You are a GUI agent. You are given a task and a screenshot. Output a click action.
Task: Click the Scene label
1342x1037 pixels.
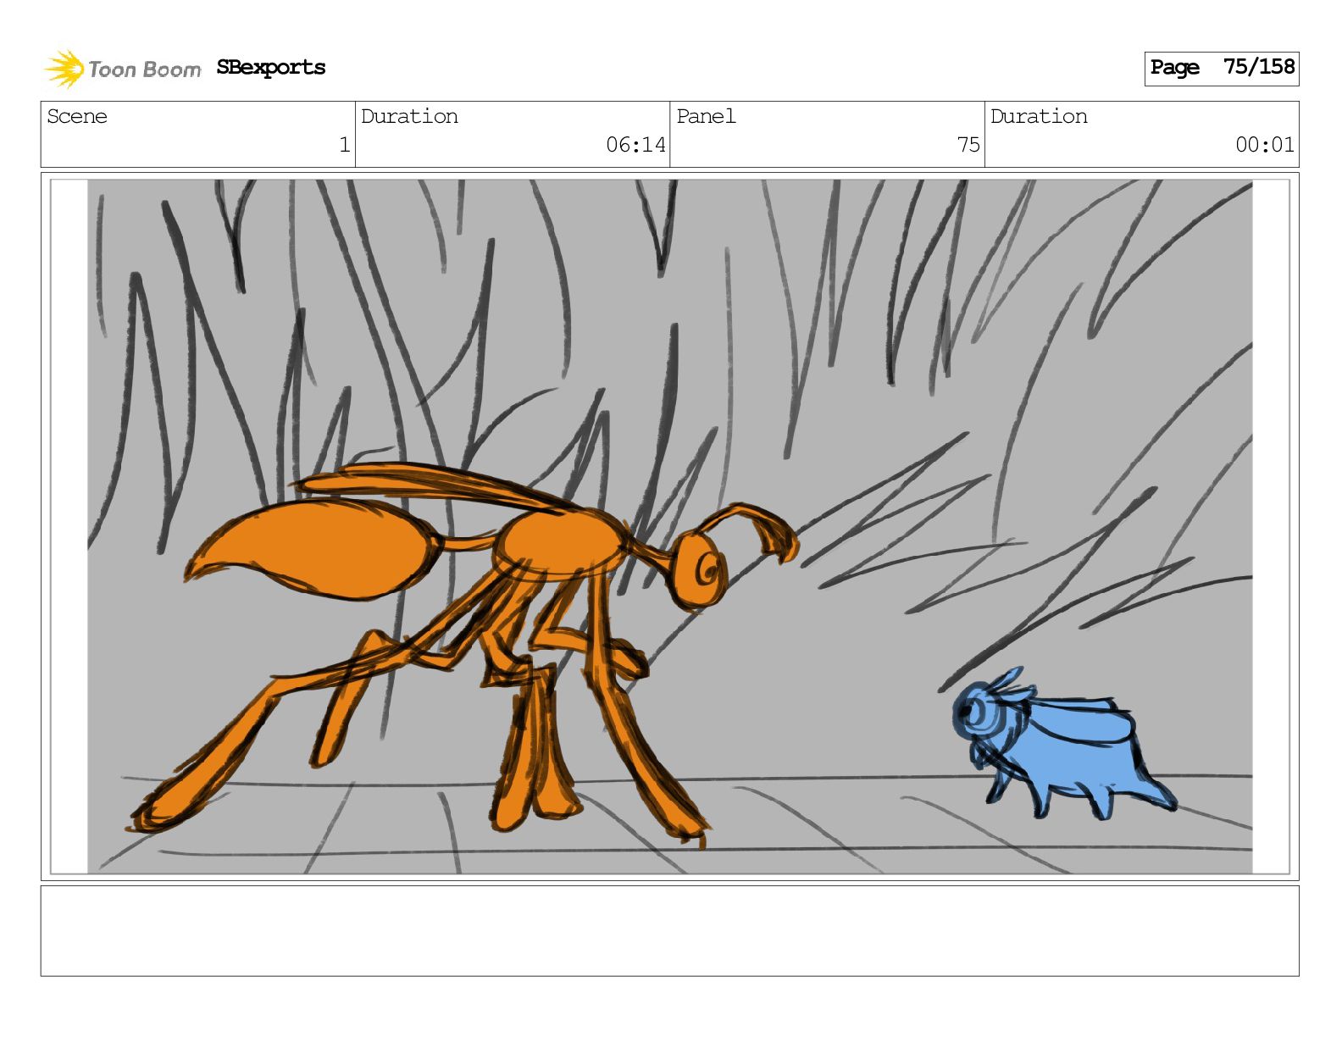pyautogui.click(x=77, y=116)
